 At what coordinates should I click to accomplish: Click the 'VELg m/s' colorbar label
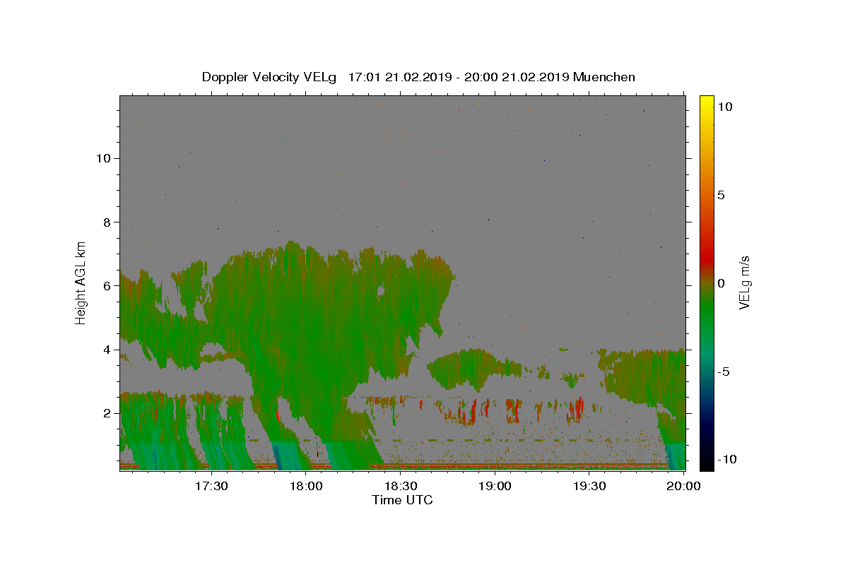coord(744,282)
